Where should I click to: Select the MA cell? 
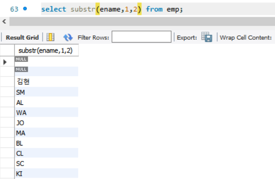click(46, 133)
